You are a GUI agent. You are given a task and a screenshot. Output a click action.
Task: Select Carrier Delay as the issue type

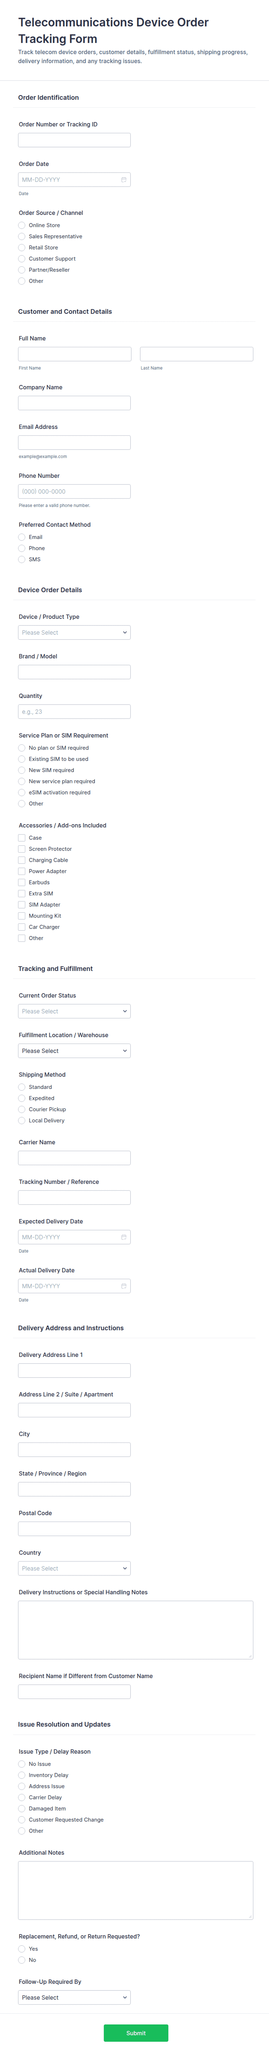(x=22, y=1797)
